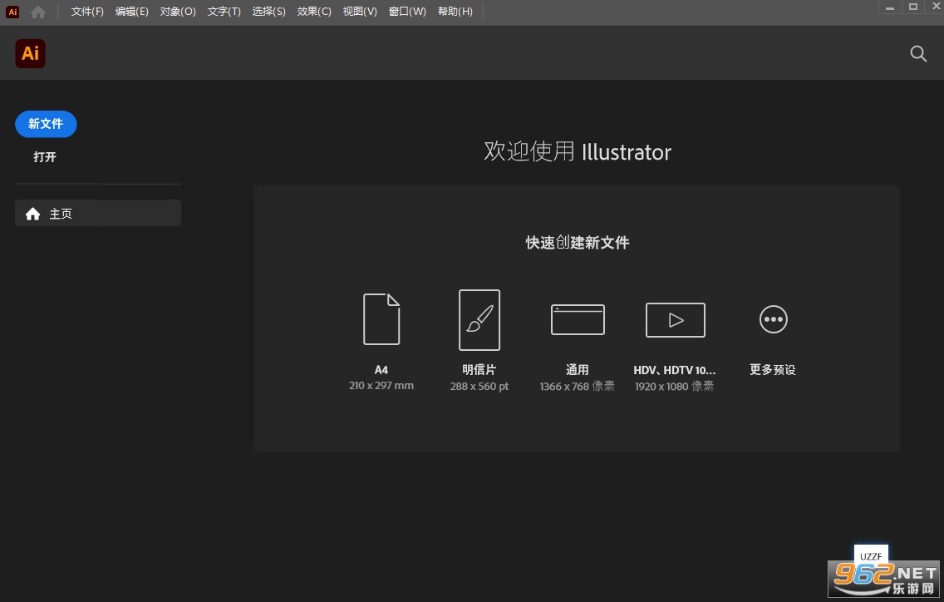Maximize the Illustrator window
Image resolution: width=944 pixels, height=602 pixels.
tap(912, 7)
